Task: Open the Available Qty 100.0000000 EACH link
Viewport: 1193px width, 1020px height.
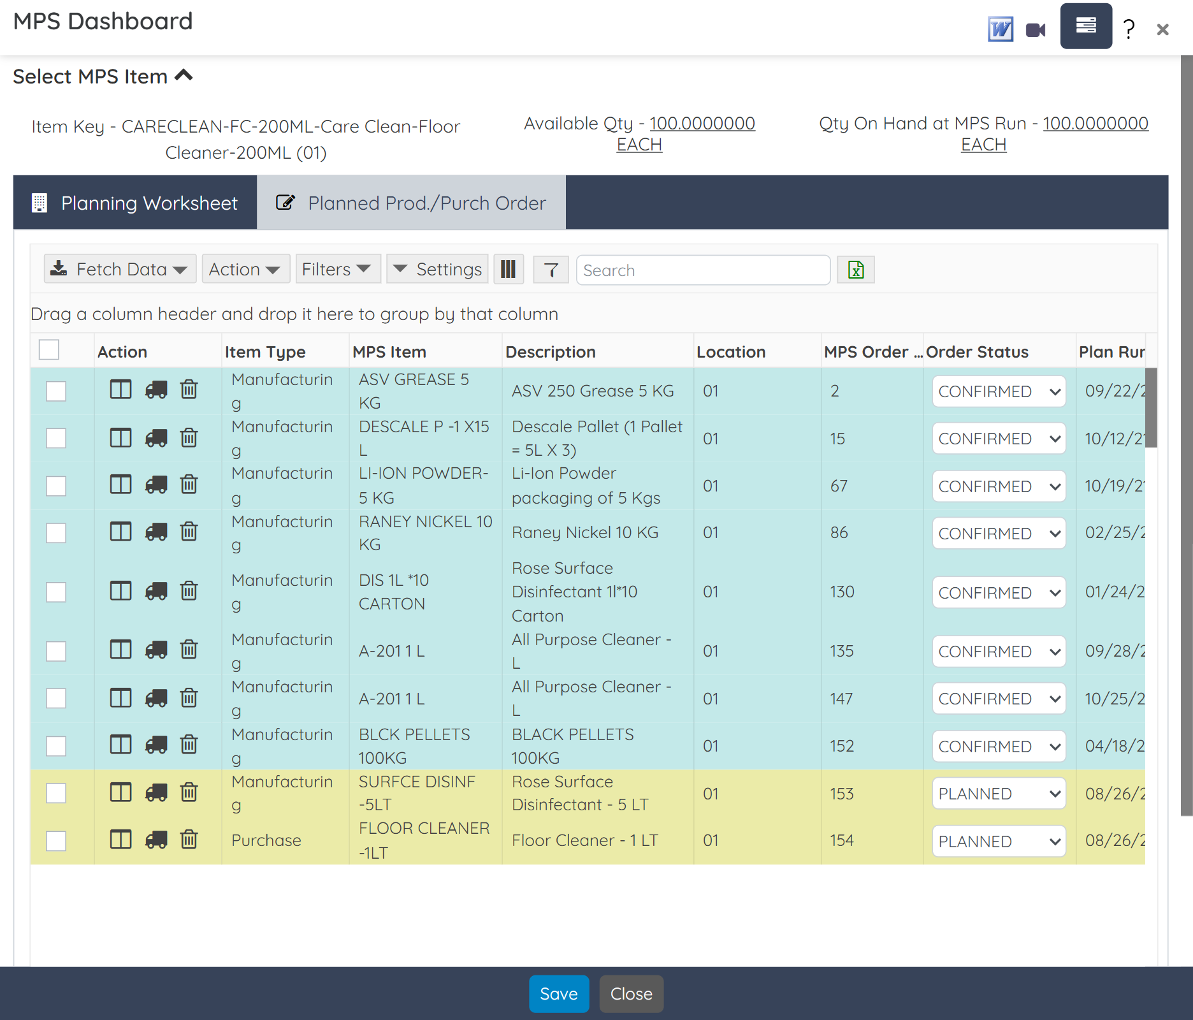Action: click(x=702, y=124)
